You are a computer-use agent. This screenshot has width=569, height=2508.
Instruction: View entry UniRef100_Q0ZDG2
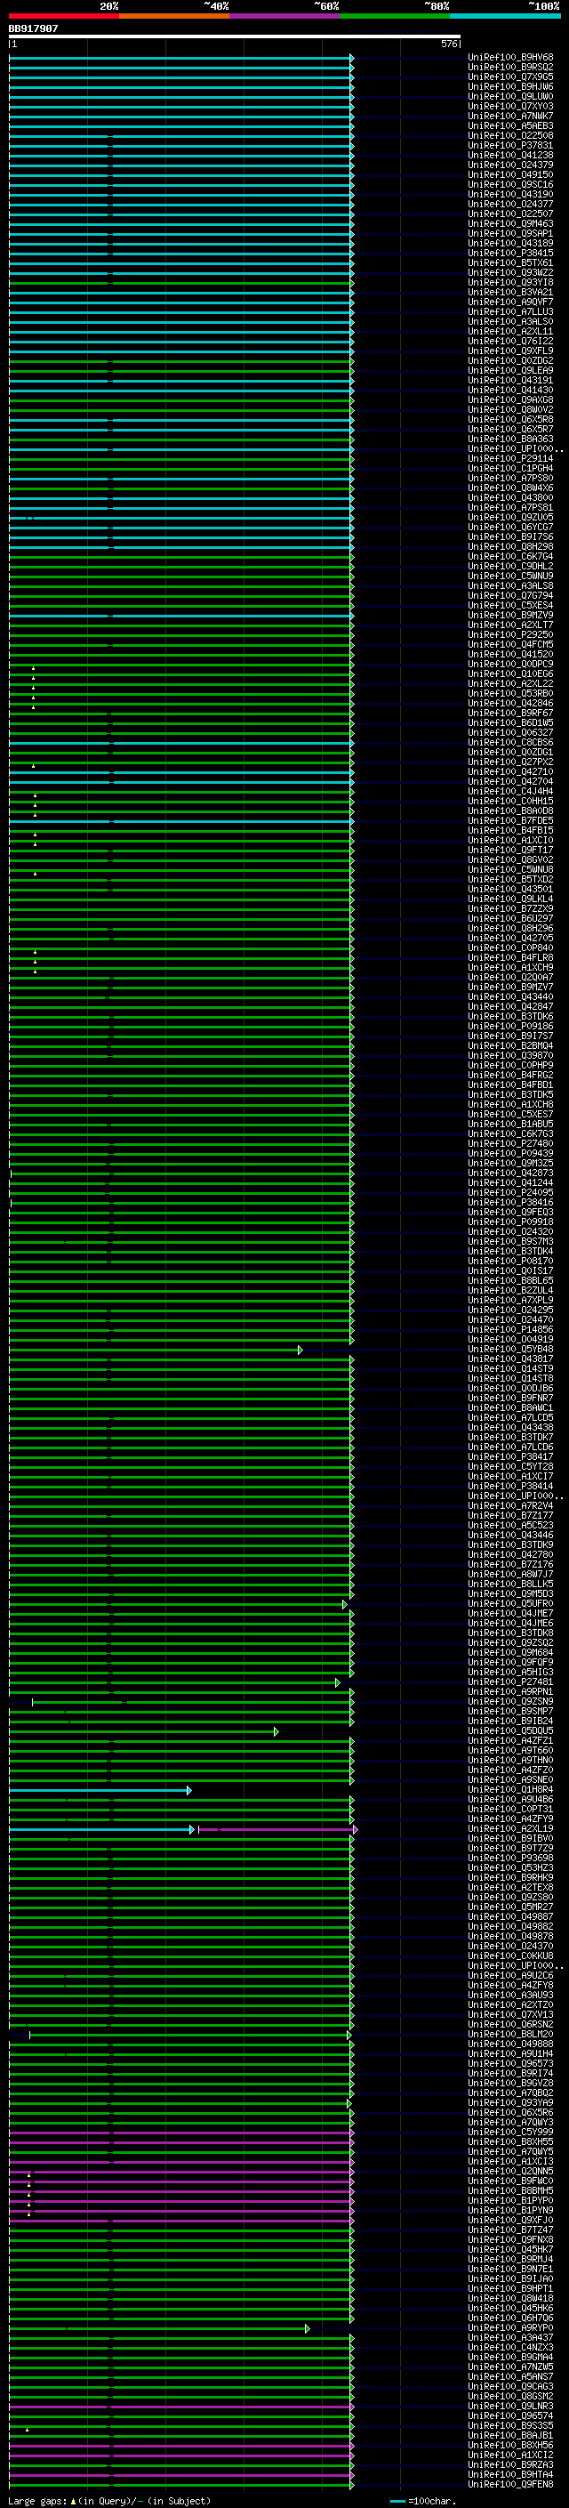[509, 360]
